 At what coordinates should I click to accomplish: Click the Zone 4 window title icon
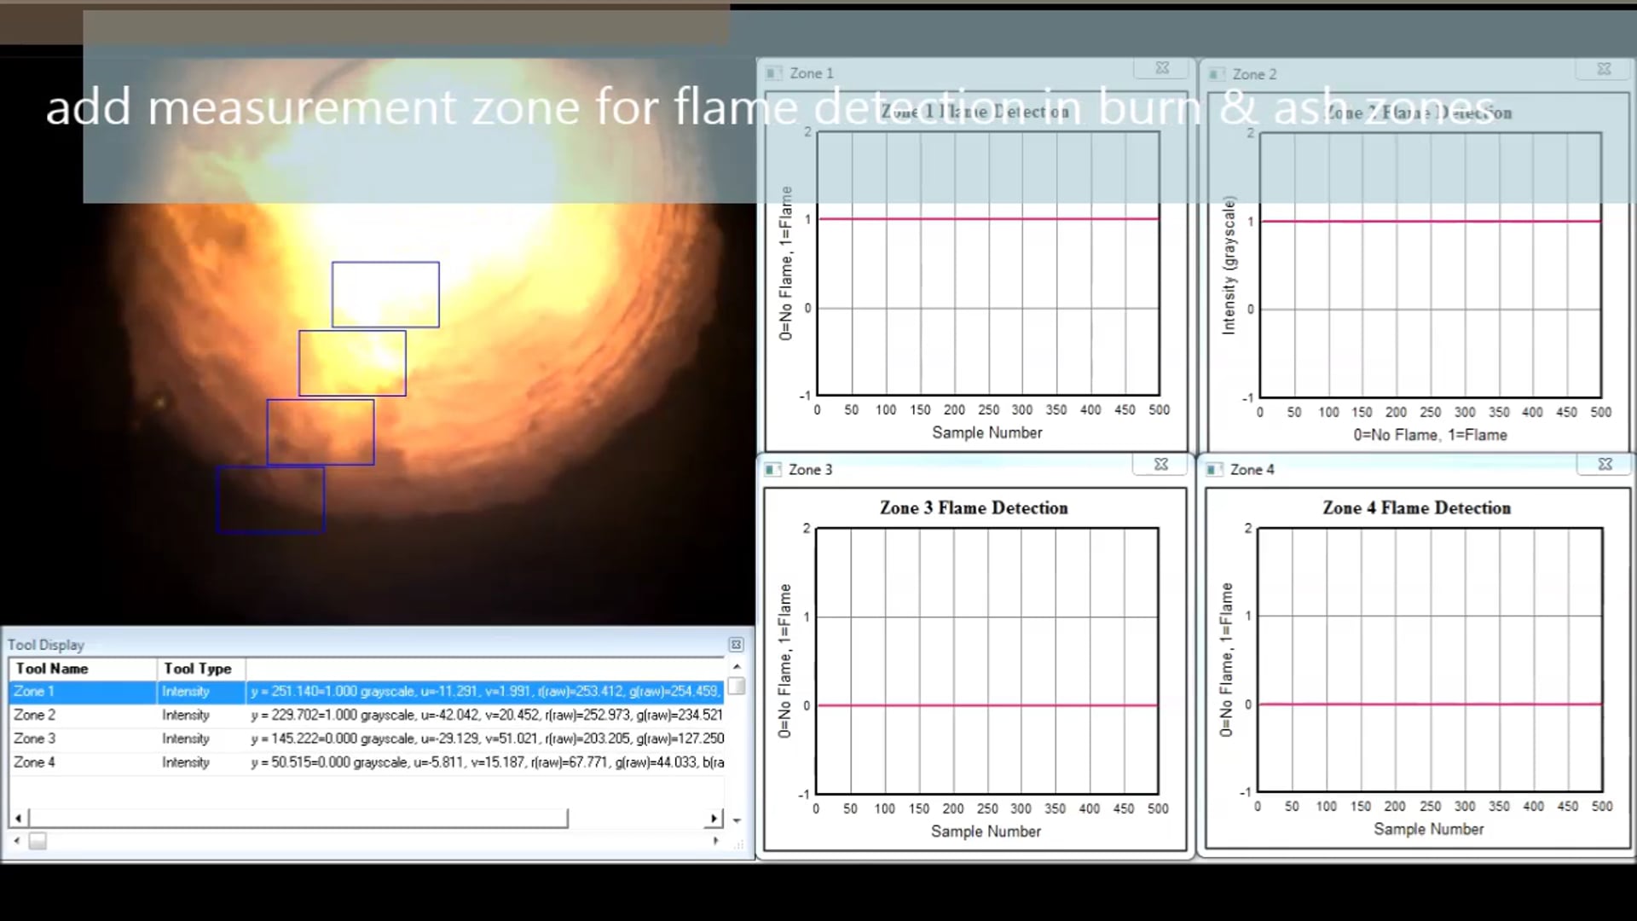coord(1214,469)
